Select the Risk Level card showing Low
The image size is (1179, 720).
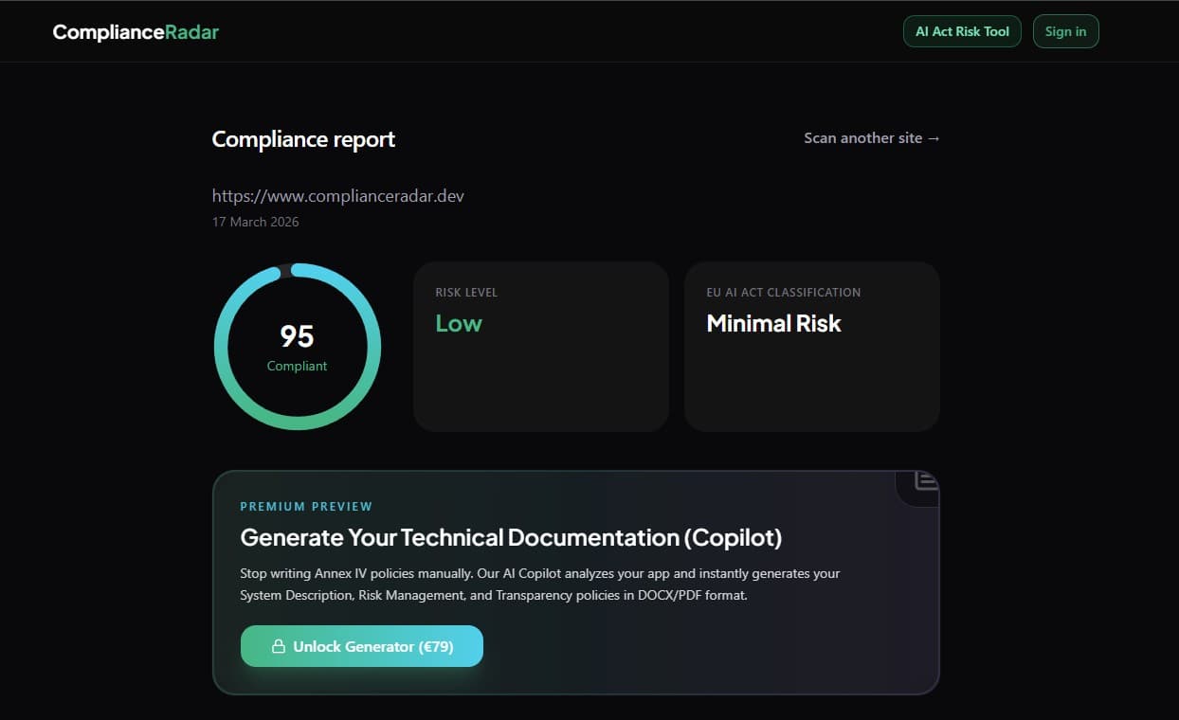pos(540,346)
